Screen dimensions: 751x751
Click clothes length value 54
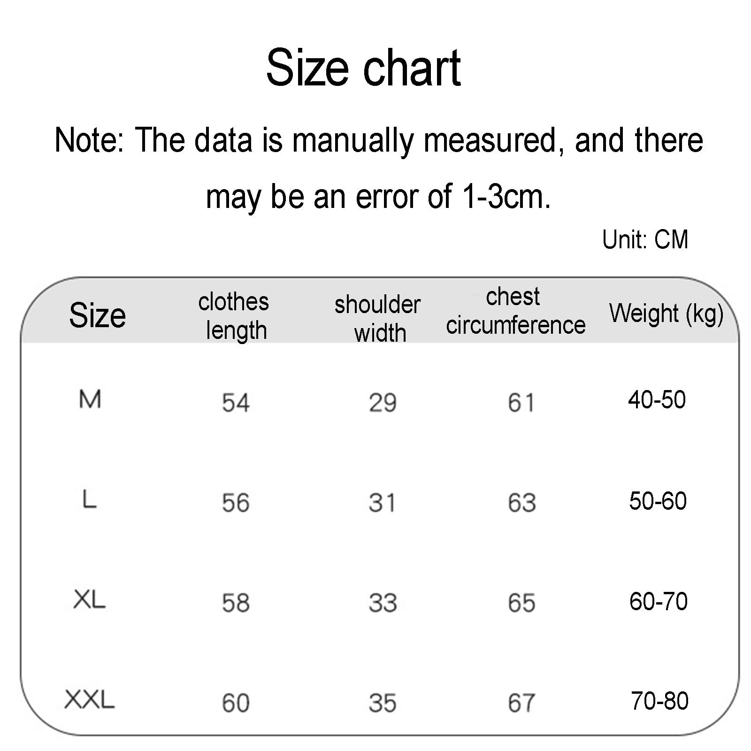pyautogui.click(x=236, y=403)
